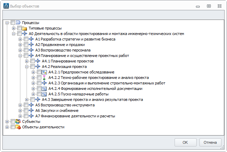Select A2 Продвижение и продажи item
Viewport: 227px width, 152px height.
point(60,45)
